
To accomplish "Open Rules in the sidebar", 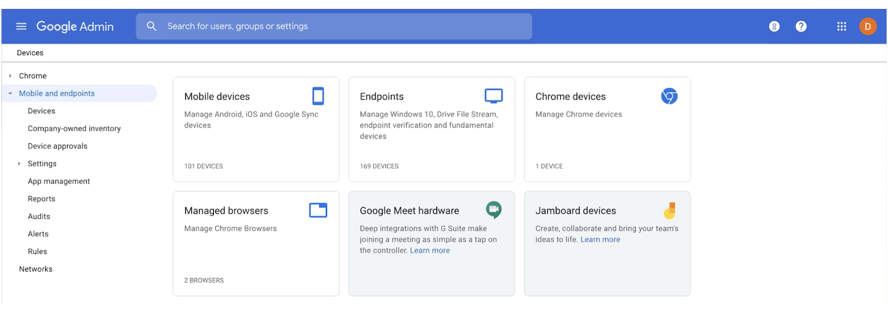I will coord(38,252).
